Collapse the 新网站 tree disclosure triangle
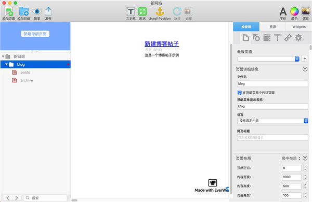The width and height of the screenshot is (312, 202). click(x=3, y=56)
